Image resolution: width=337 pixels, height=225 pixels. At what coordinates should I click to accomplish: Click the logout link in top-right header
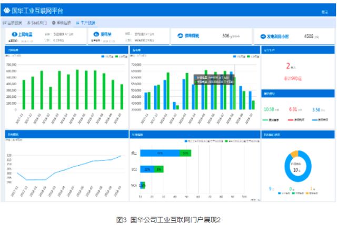(324, 11)
